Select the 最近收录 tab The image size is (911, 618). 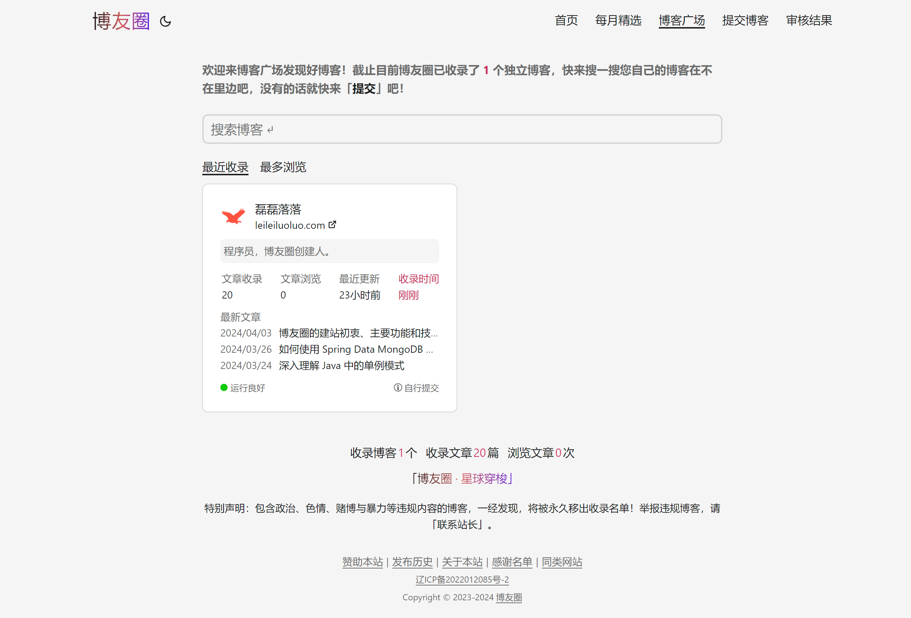pyautogui.click(x=225, y=167)
